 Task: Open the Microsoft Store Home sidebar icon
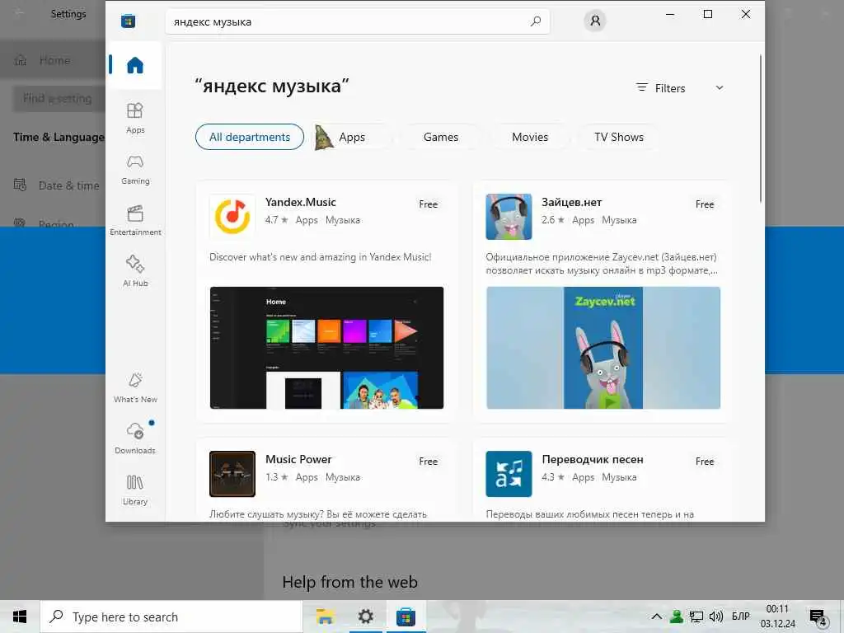click(x=135, y=65)
